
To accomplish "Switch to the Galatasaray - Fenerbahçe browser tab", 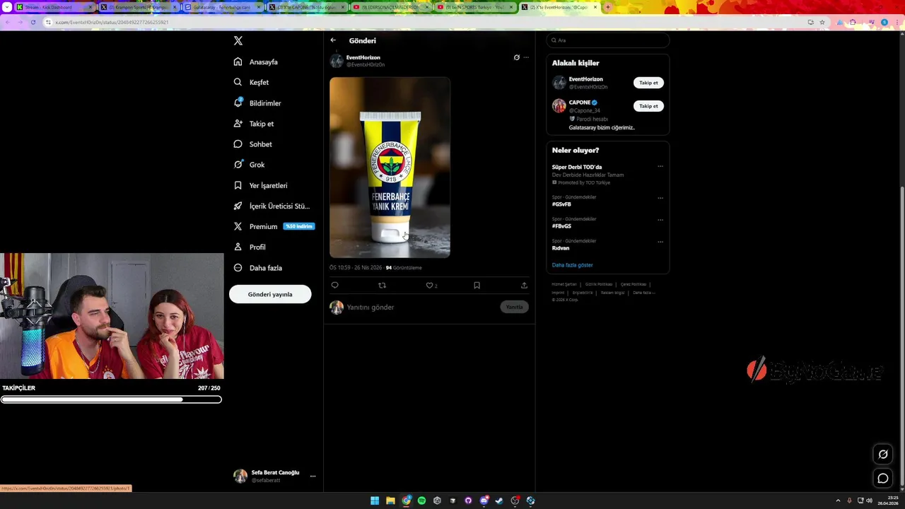I will coord(222,7).
